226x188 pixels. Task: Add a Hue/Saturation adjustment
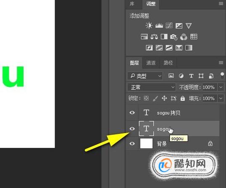144,37
